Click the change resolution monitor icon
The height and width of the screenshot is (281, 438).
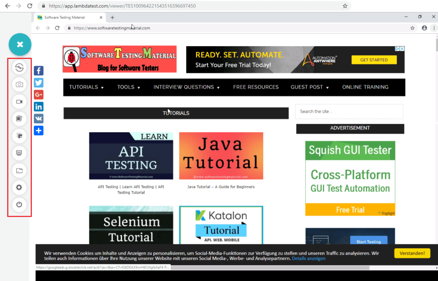click(x=19, y=153)
